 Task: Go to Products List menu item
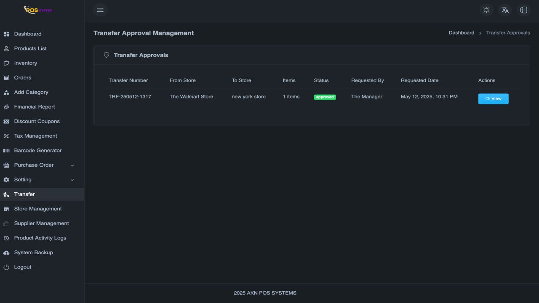click(30, 48)
